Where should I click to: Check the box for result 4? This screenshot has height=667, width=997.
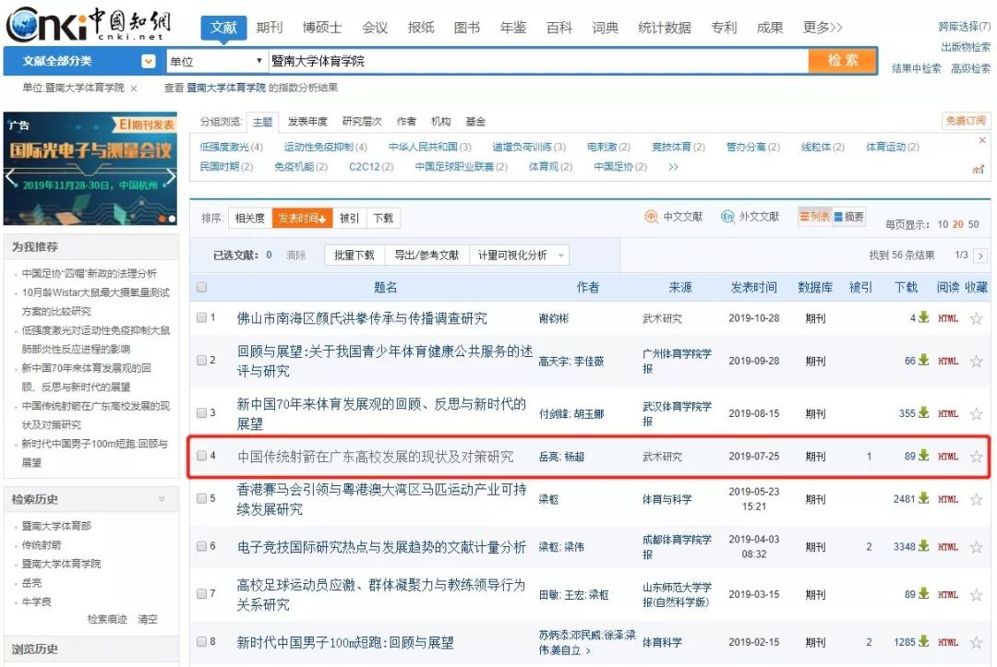point(201,456)
